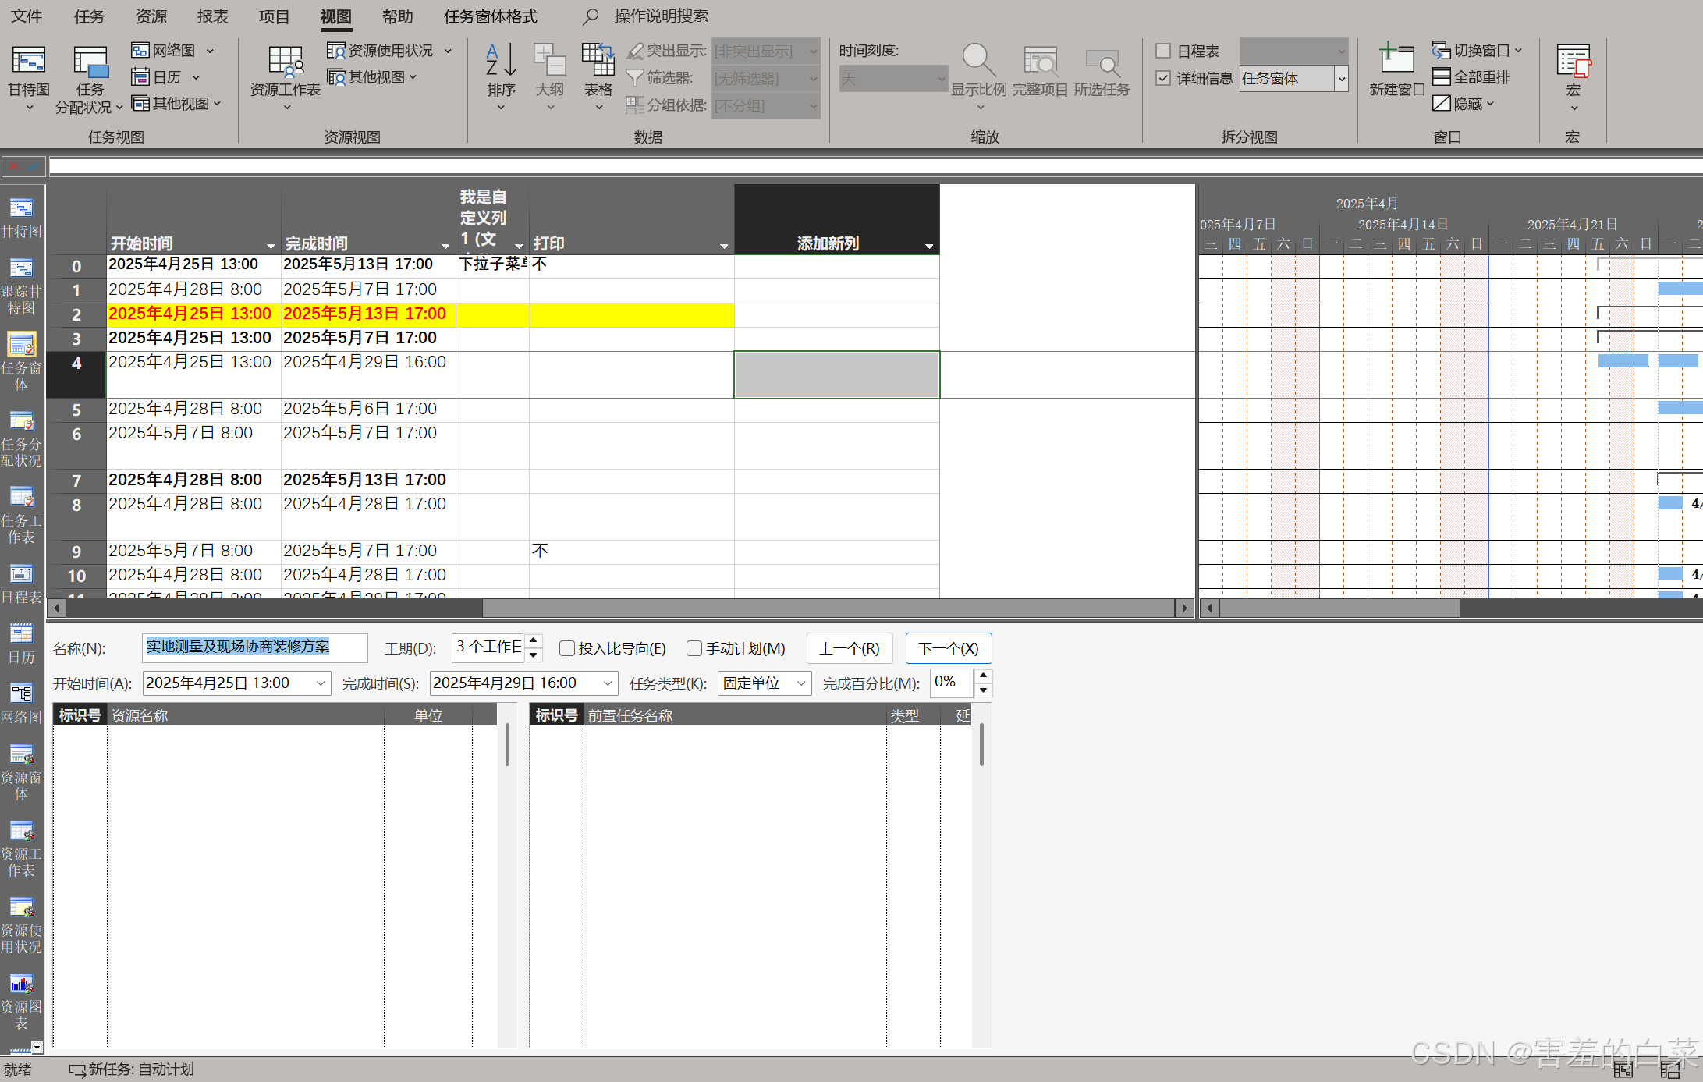1703x1082 pixels.
Task: Click the 资源工作表 ribbon icon
Action: (x=285, y=62)
